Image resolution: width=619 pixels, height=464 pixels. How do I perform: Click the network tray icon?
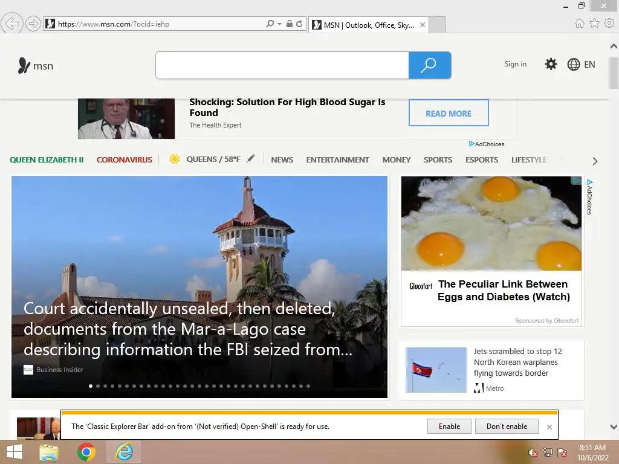pyautogui.click(x=548, y=453)
